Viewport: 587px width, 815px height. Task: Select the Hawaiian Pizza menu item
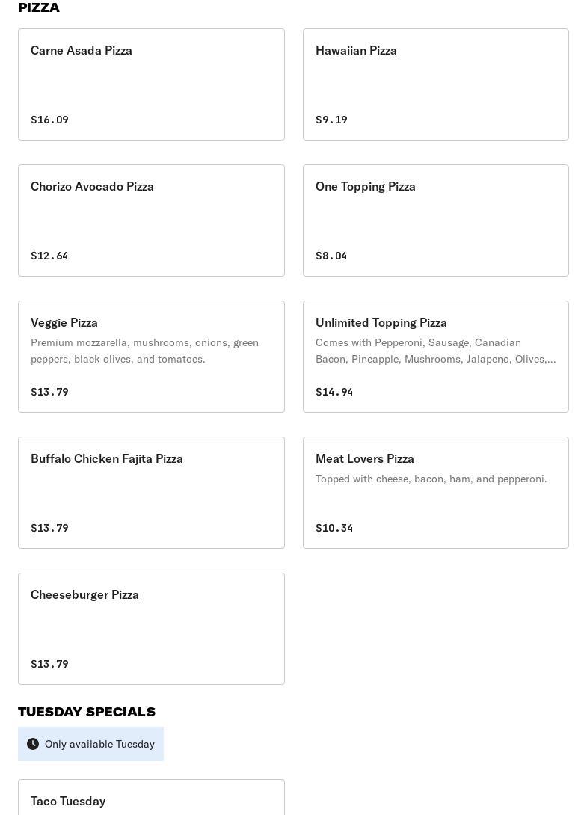tap(436, 84)
